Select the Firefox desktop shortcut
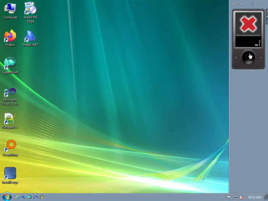The height and width of the screenshot is (201, 268). 10,38
